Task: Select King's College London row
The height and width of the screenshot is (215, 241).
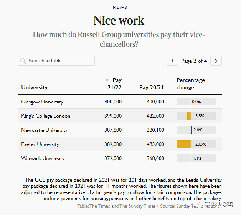Action: (x=46, y=116)
